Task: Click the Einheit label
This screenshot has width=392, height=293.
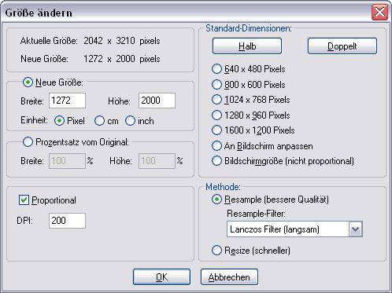Action: tap(34, 120)
